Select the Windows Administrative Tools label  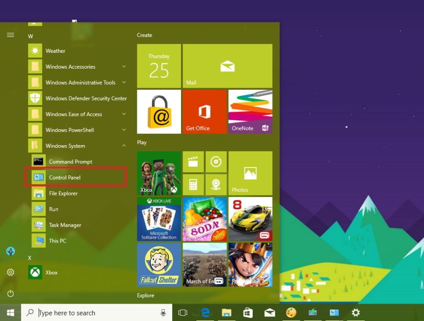[80, 83]
